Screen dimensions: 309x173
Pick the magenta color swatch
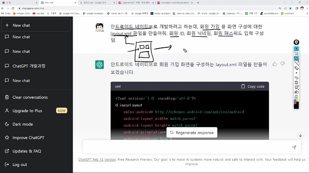pyautogui.click(x=295, y=103)
